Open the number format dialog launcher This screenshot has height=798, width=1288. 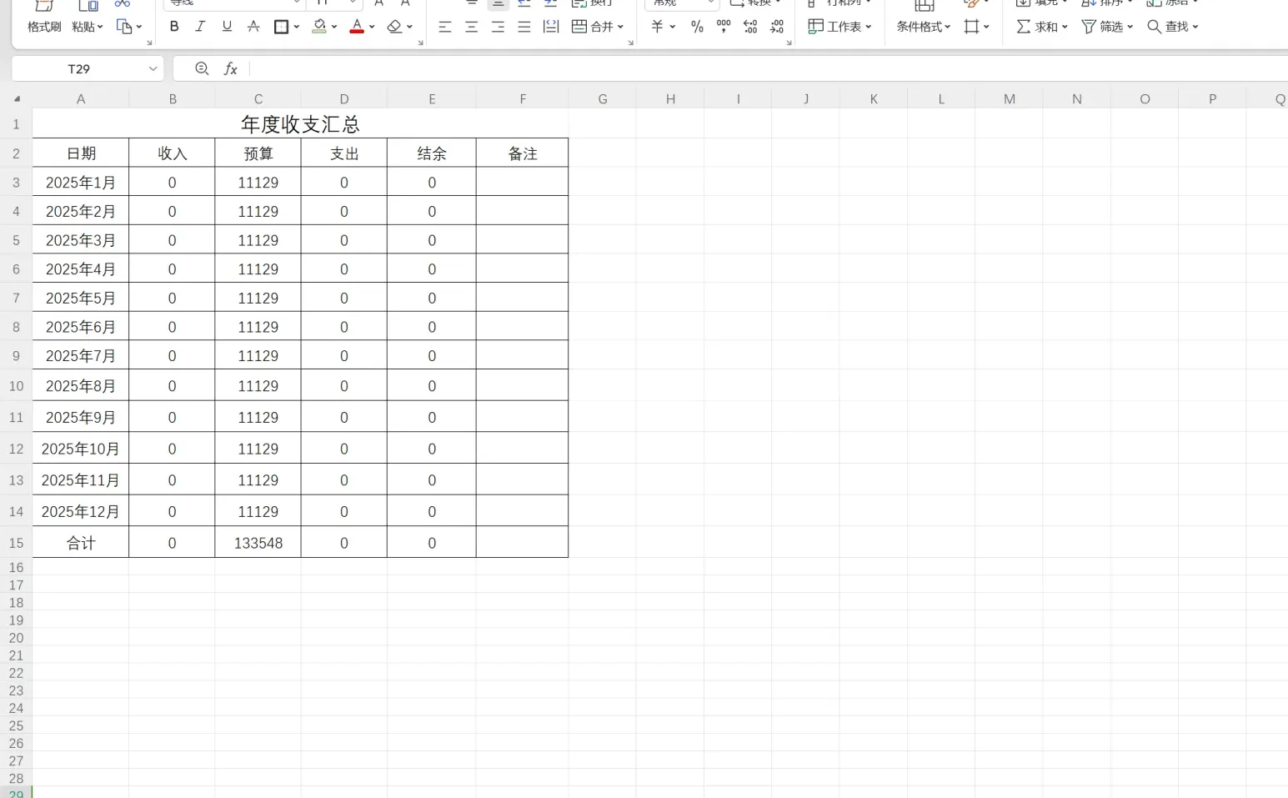tap(789, 43)
